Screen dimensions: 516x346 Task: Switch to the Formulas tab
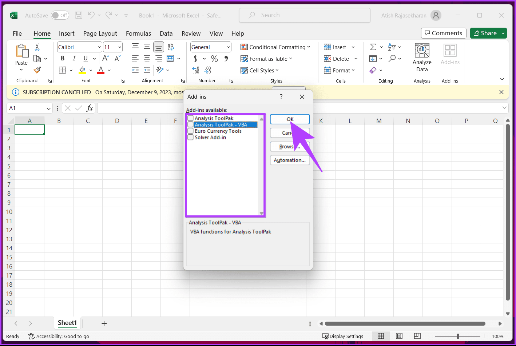(138, 33)
